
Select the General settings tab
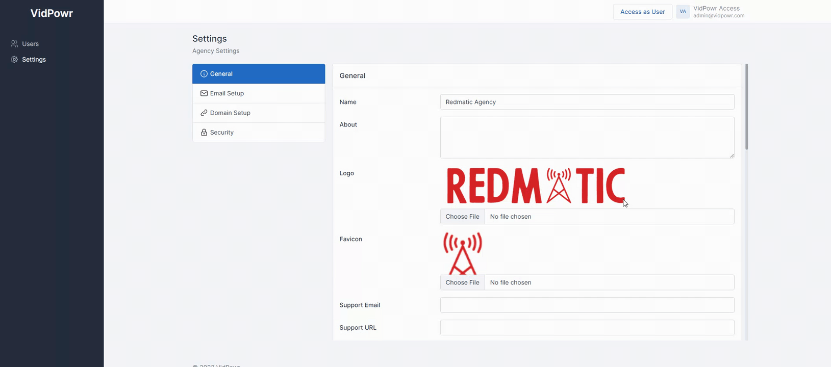tap(259, 74)
